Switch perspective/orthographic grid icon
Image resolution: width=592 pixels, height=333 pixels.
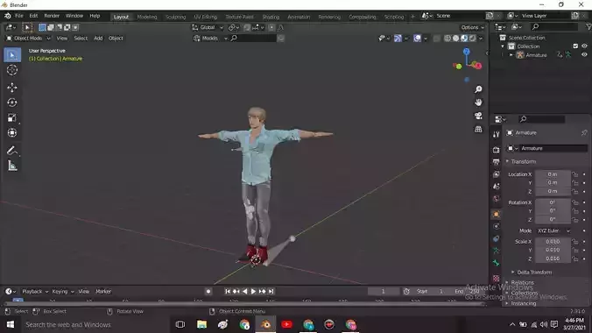(478, 130)
